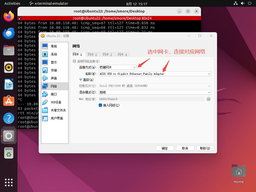Open the Settings gear in the dock
This screenshot has height=192, width=256.
[x=9, y=136]
